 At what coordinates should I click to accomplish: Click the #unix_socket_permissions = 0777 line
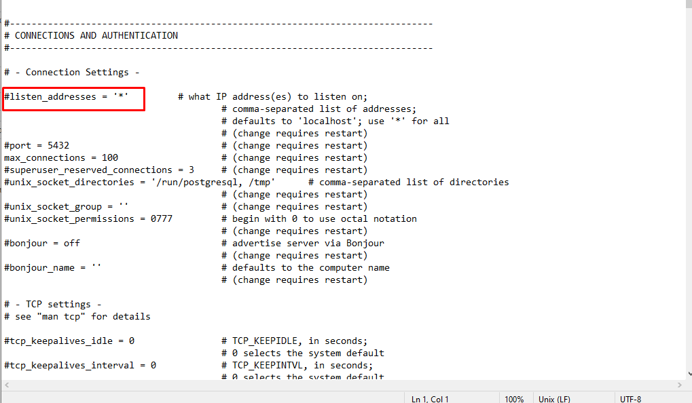click(88, 218)
